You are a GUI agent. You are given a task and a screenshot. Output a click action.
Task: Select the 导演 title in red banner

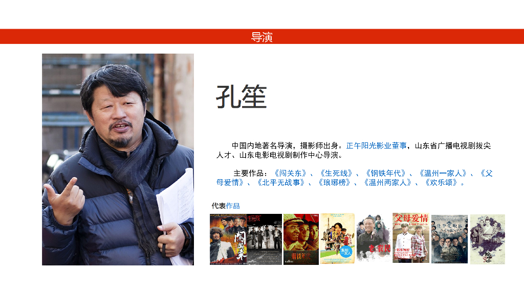[262, 37]
